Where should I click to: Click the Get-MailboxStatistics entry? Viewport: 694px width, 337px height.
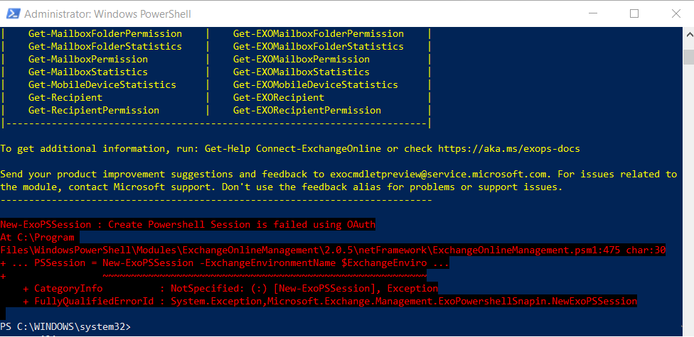click(x=87, y=72)
